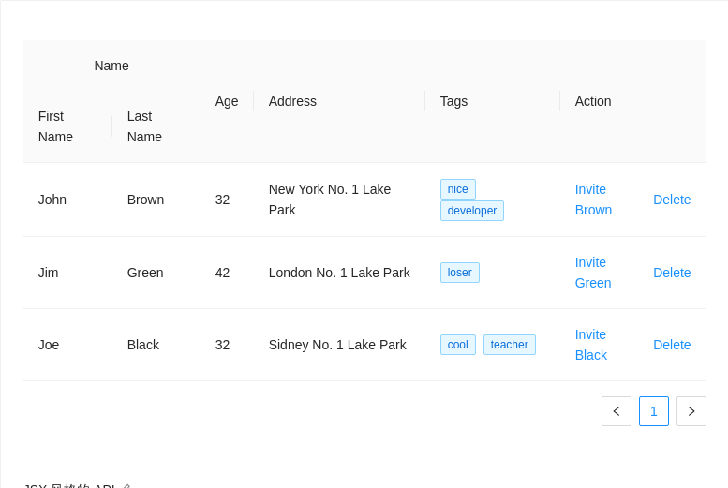
Task: Click the 'cool' tag
Action: pos(457,345)
